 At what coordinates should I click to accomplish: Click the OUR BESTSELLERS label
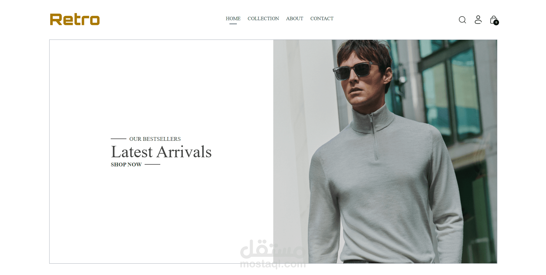[155, 139]
